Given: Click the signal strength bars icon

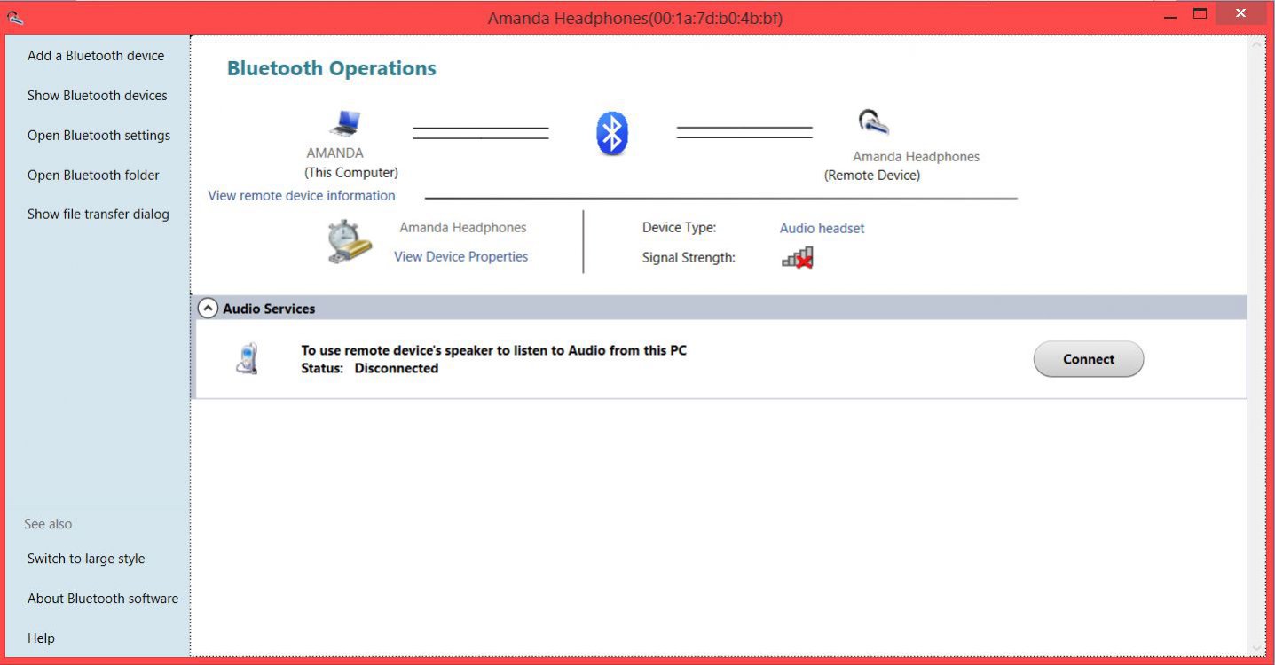Looking at the screenshot, I should [797, 258].
